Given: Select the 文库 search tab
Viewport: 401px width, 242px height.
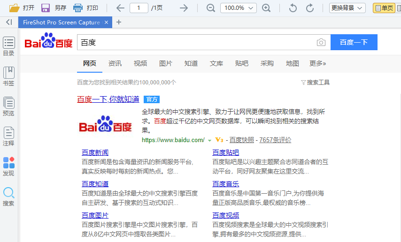Looking at the screenshot, I should [216, 63].
